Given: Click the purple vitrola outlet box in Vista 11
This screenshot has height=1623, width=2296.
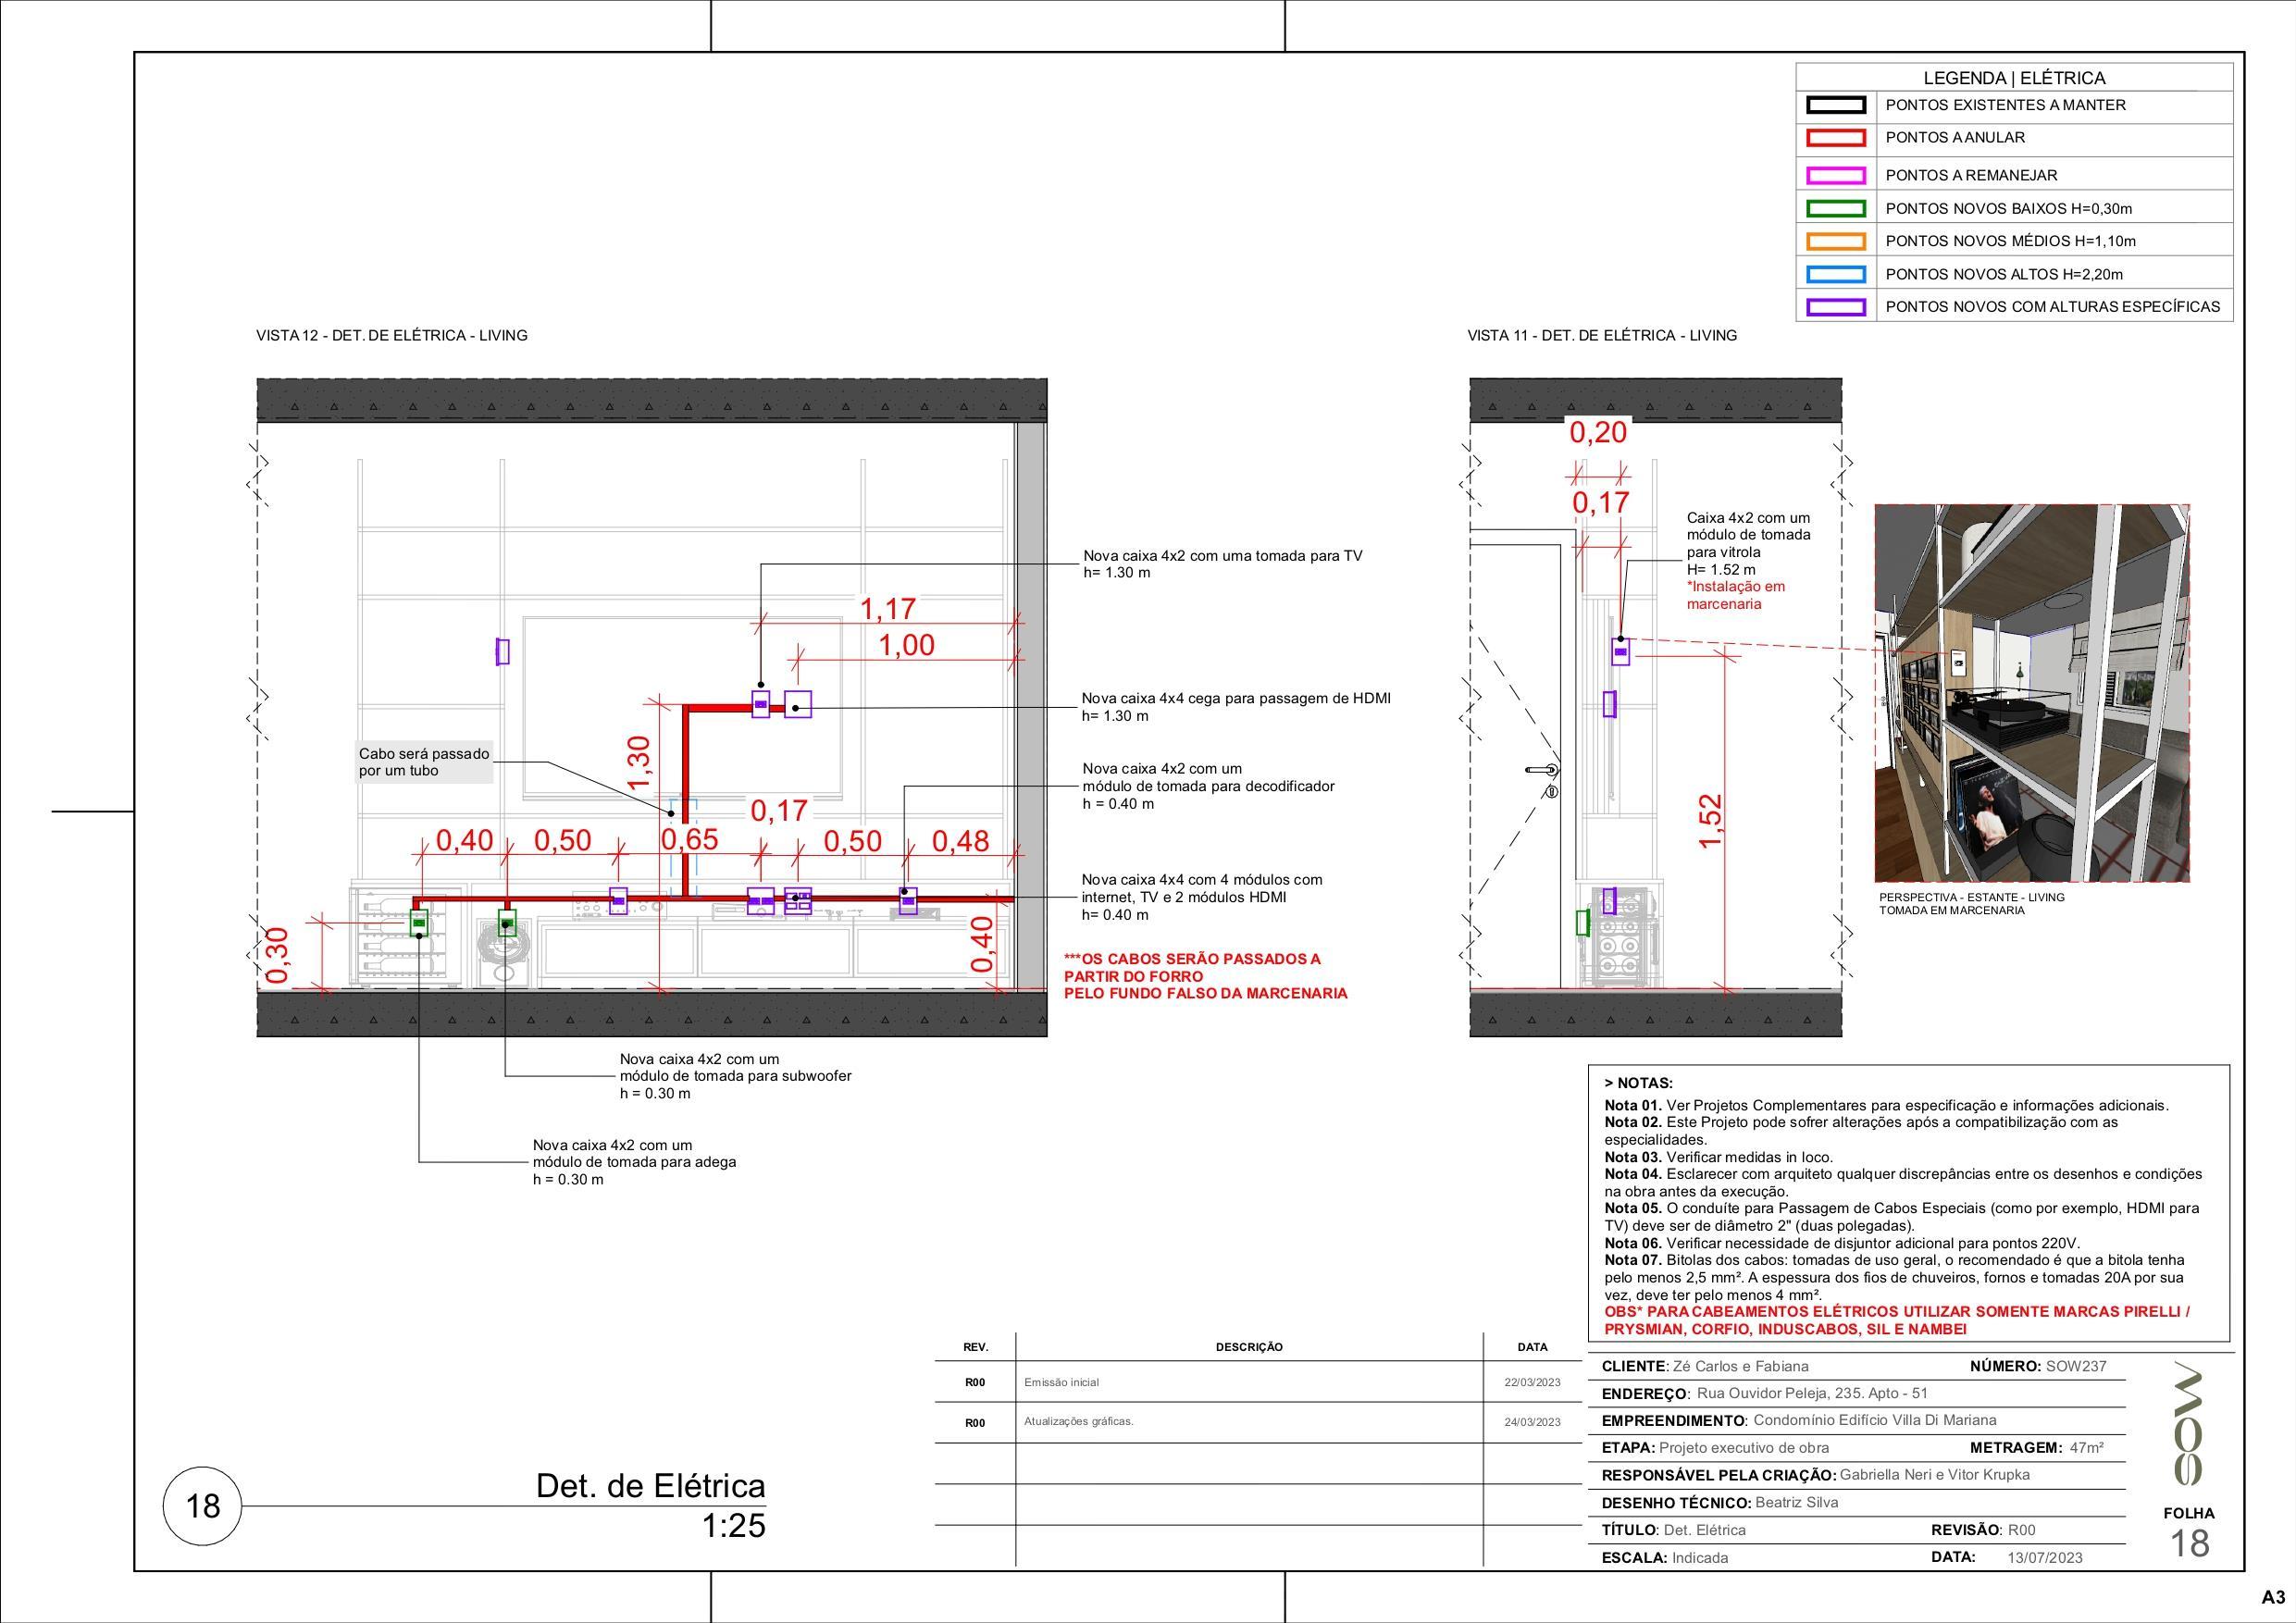Looking at the screenshot, I should click(1621, 652).
